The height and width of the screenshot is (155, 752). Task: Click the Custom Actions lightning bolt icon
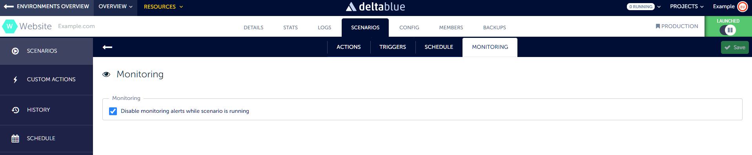point(15,80)
